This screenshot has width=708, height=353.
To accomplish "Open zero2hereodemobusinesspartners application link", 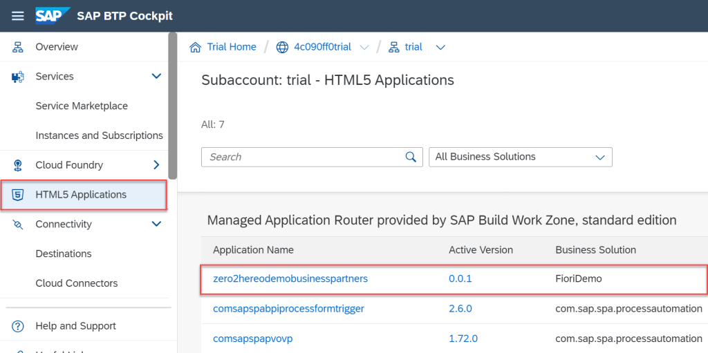I will pos(290,279).
